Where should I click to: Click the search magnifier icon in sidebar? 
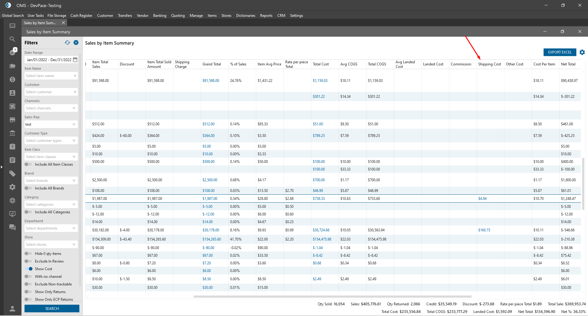[x=12, y=39]
